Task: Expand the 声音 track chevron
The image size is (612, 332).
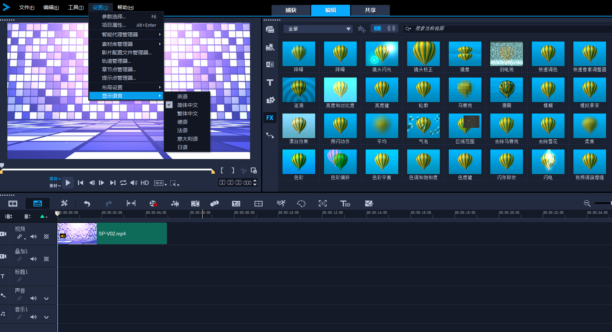Action: pos(46,299)
